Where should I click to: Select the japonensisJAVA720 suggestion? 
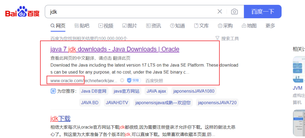tap(217, 103)
